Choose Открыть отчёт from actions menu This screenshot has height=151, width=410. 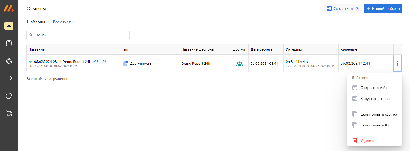click(374, 88)
